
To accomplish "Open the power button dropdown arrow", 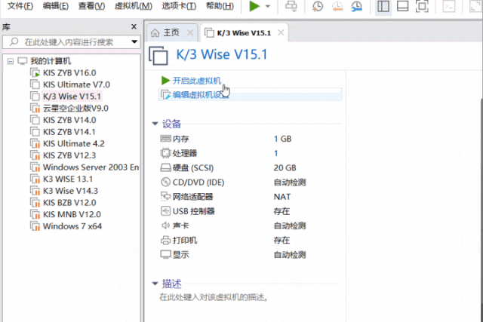I will pos(268,6).
